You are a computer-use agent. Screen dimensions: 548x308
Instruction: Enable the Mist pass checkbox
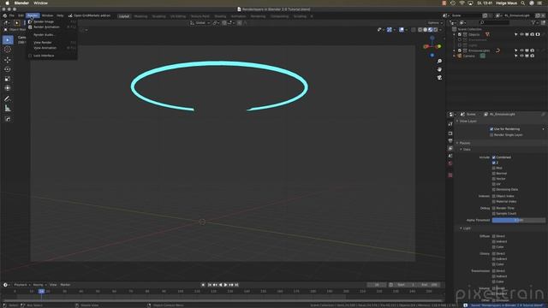494,168
